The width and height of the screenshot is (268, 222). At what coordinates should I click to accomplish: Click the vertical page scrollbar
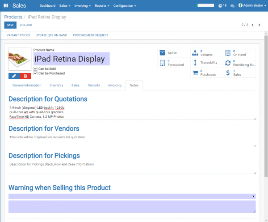tap(266, 106)
